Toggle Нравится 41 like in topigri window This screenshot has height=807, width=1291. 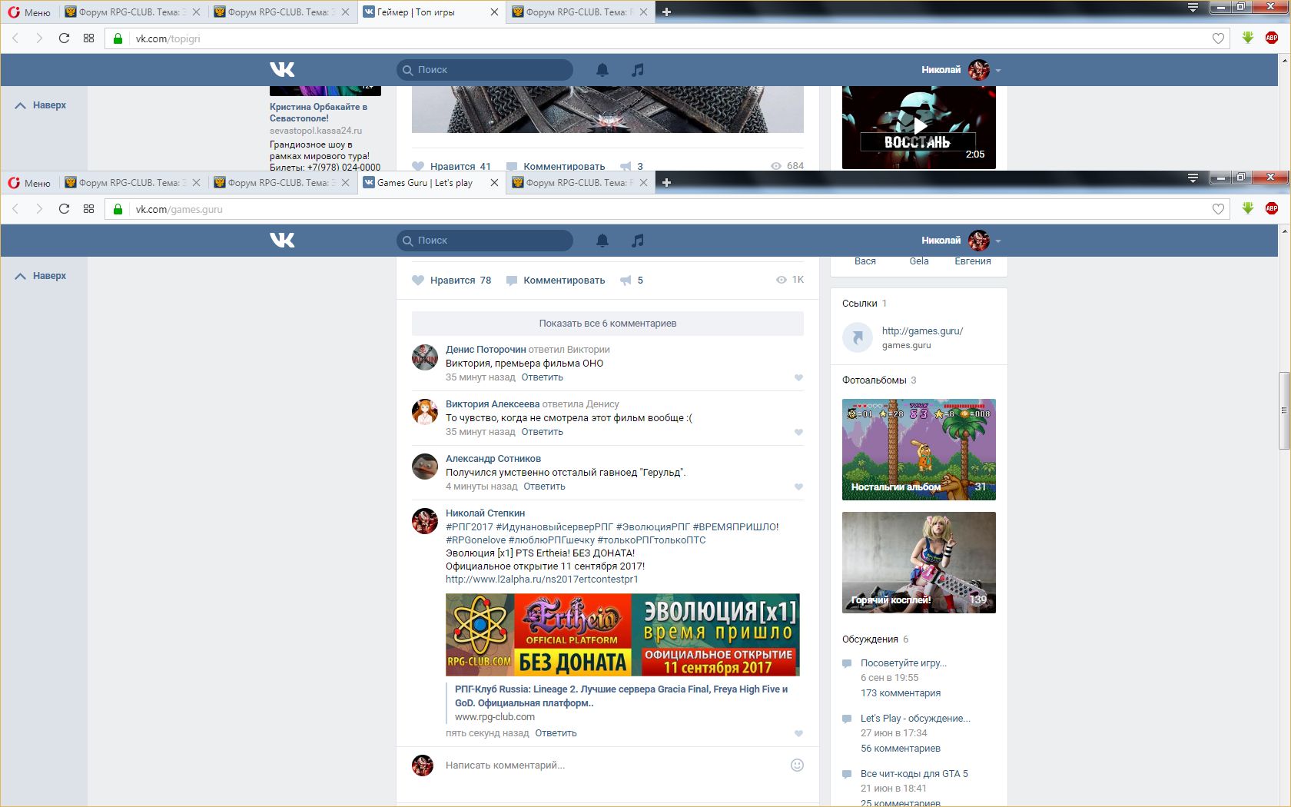451,166
